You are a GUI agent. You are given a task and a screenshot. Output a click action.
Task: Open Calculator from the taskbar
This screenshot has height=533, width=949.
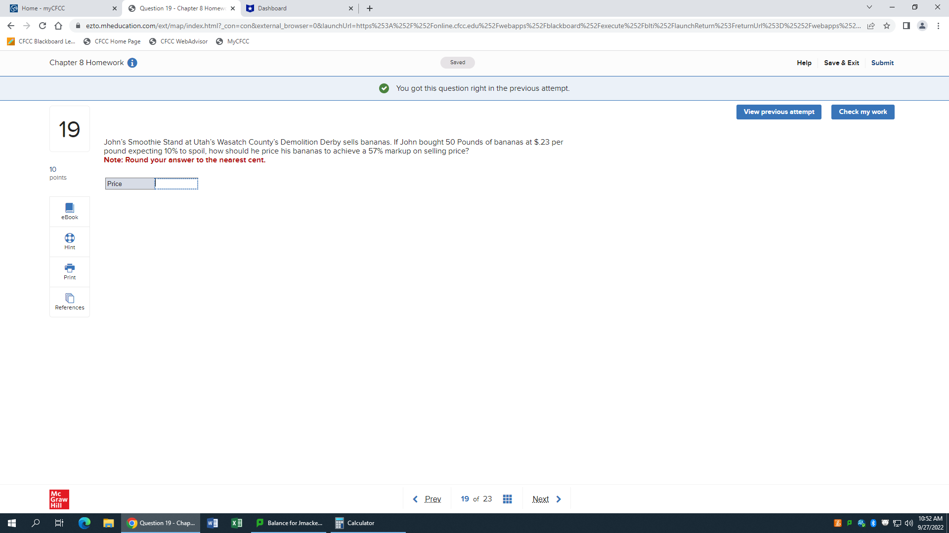tap(355, 523)
